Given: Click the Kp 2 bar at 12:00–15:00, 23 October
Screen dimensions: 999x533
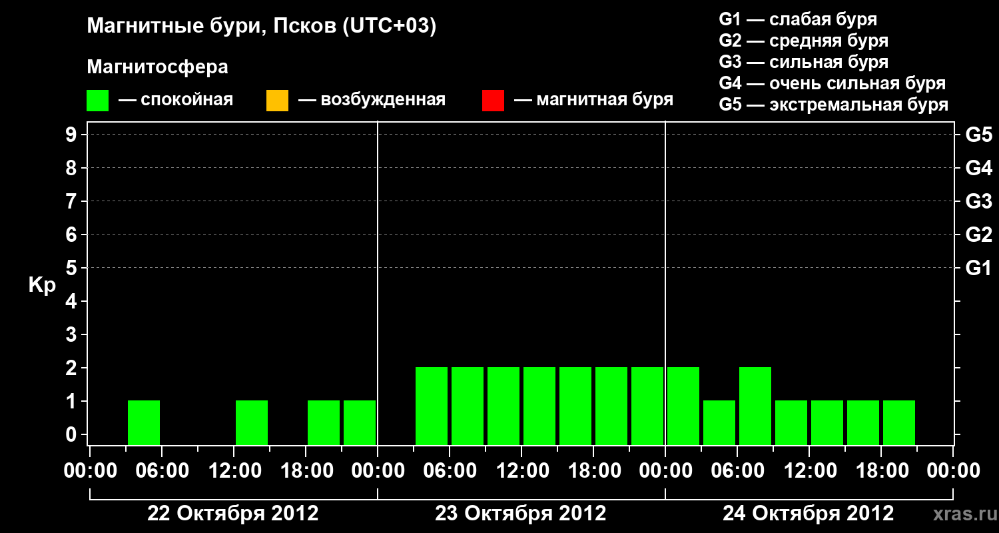Looking at the screenshot, I should coord(539,406).
